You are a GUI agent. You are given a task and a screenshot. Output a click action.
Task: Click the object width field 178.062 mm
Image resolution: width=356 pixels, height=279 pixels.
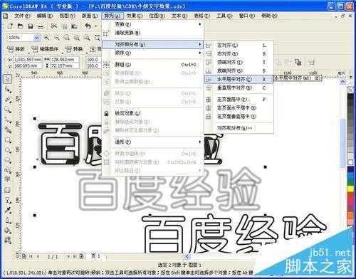point(65,59)
